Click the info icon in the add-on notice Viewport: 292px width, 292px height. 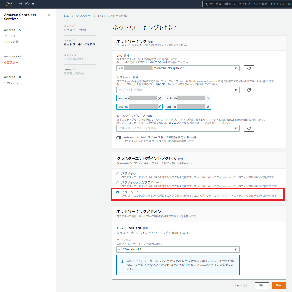pyautogui.click(x=122, y=261)
